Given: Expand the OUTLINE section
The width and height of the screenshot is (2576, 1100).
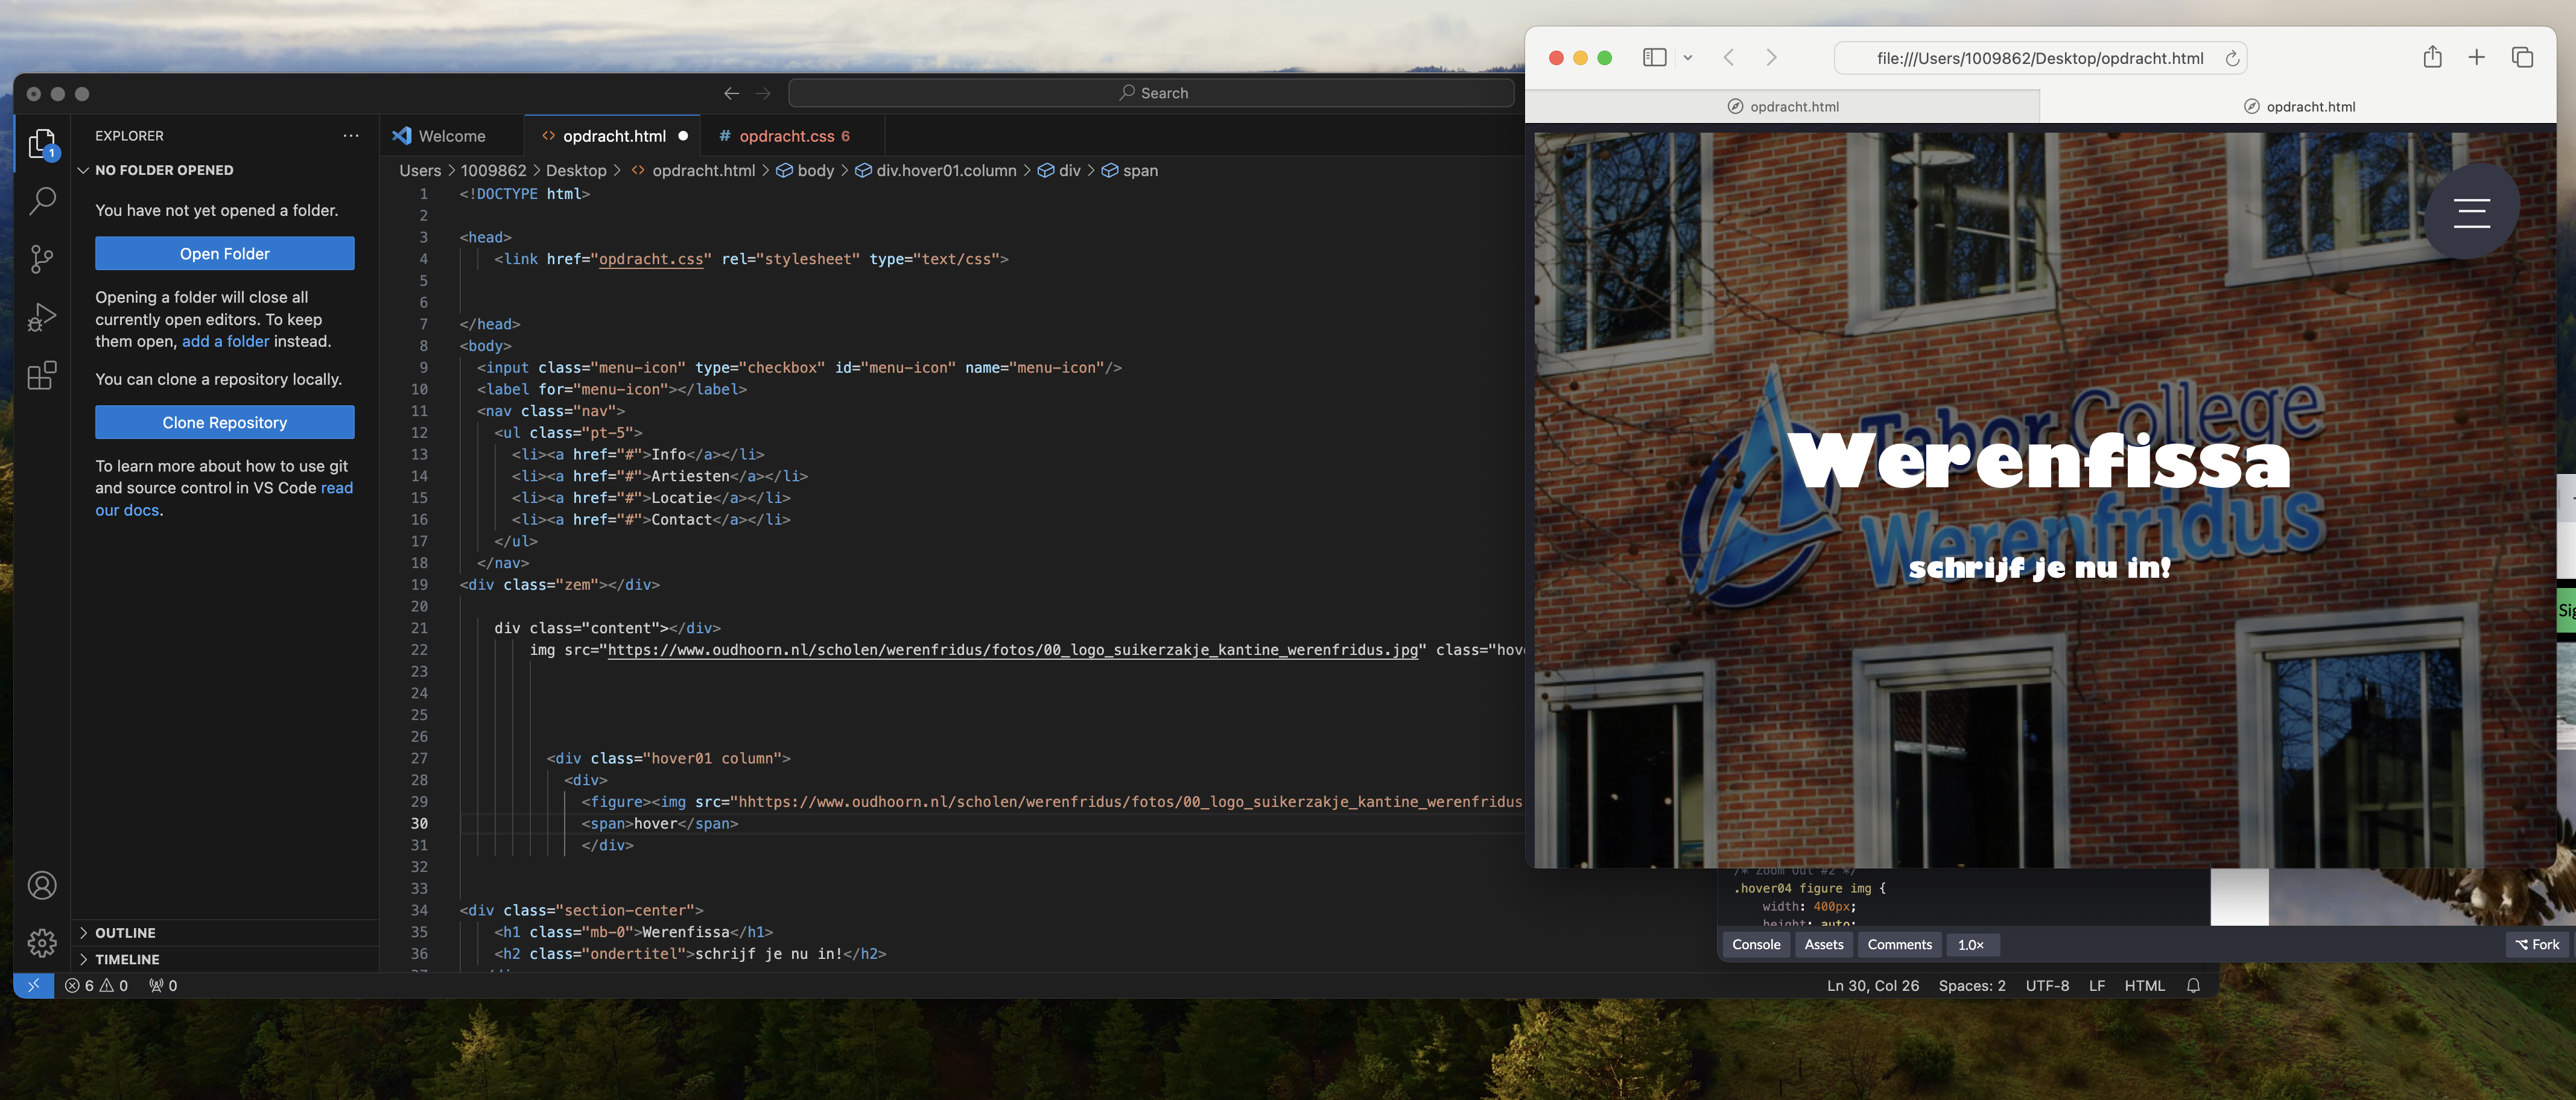Looking at the screenshot, I should pos(125,933).
